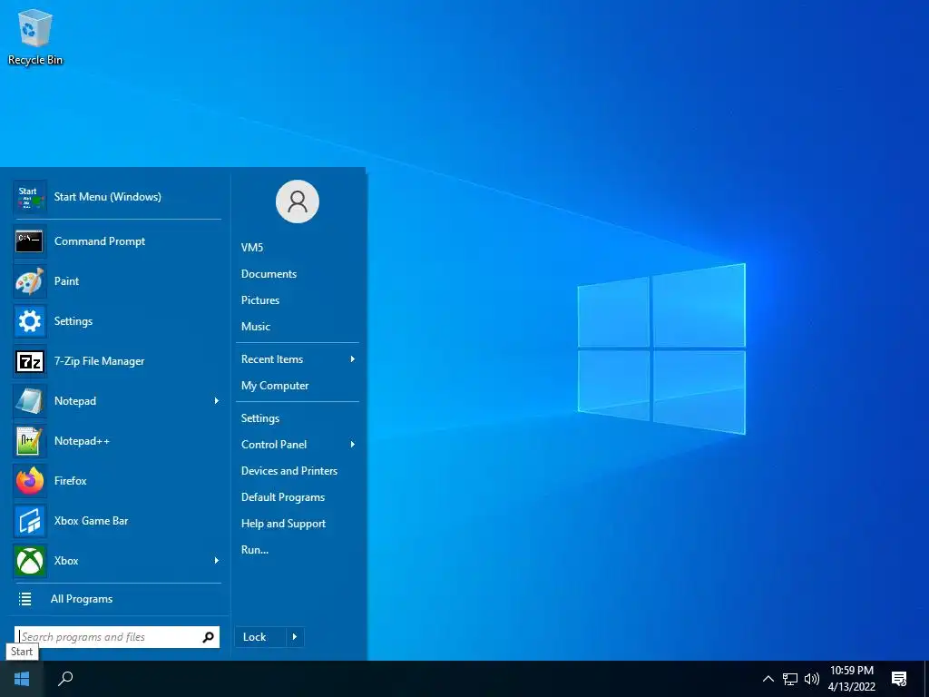This screenshot has width=929, height=697.
Task: Expand the Xbox submenu arrow
Action: pyautogui.click(x=216, y=561)
